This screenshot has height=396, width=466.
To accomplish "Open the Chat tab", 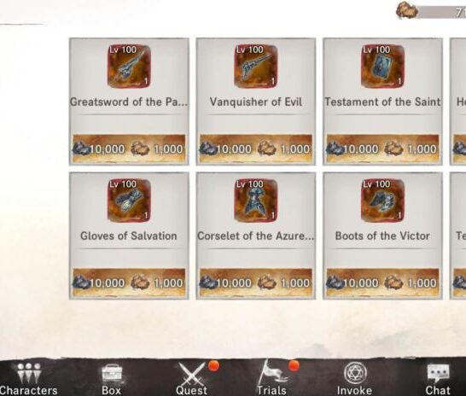I will coord(438,380).
